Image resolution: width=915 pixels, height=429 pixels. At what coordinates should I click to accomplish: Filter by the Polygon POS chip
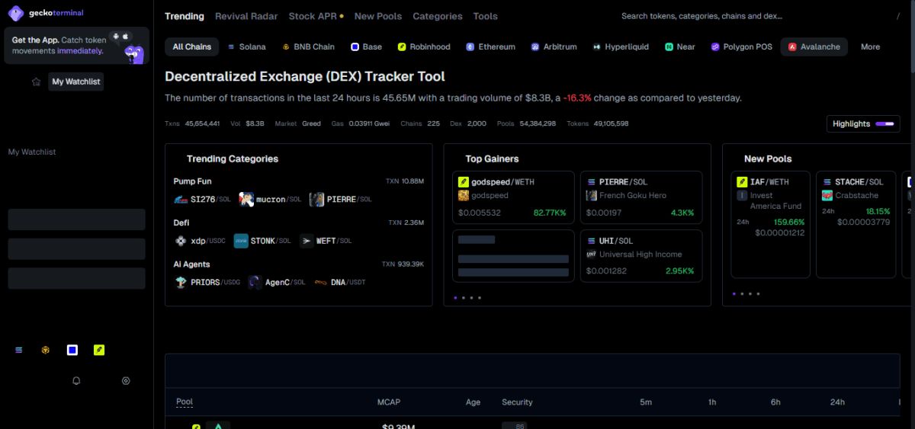point(742,46)
